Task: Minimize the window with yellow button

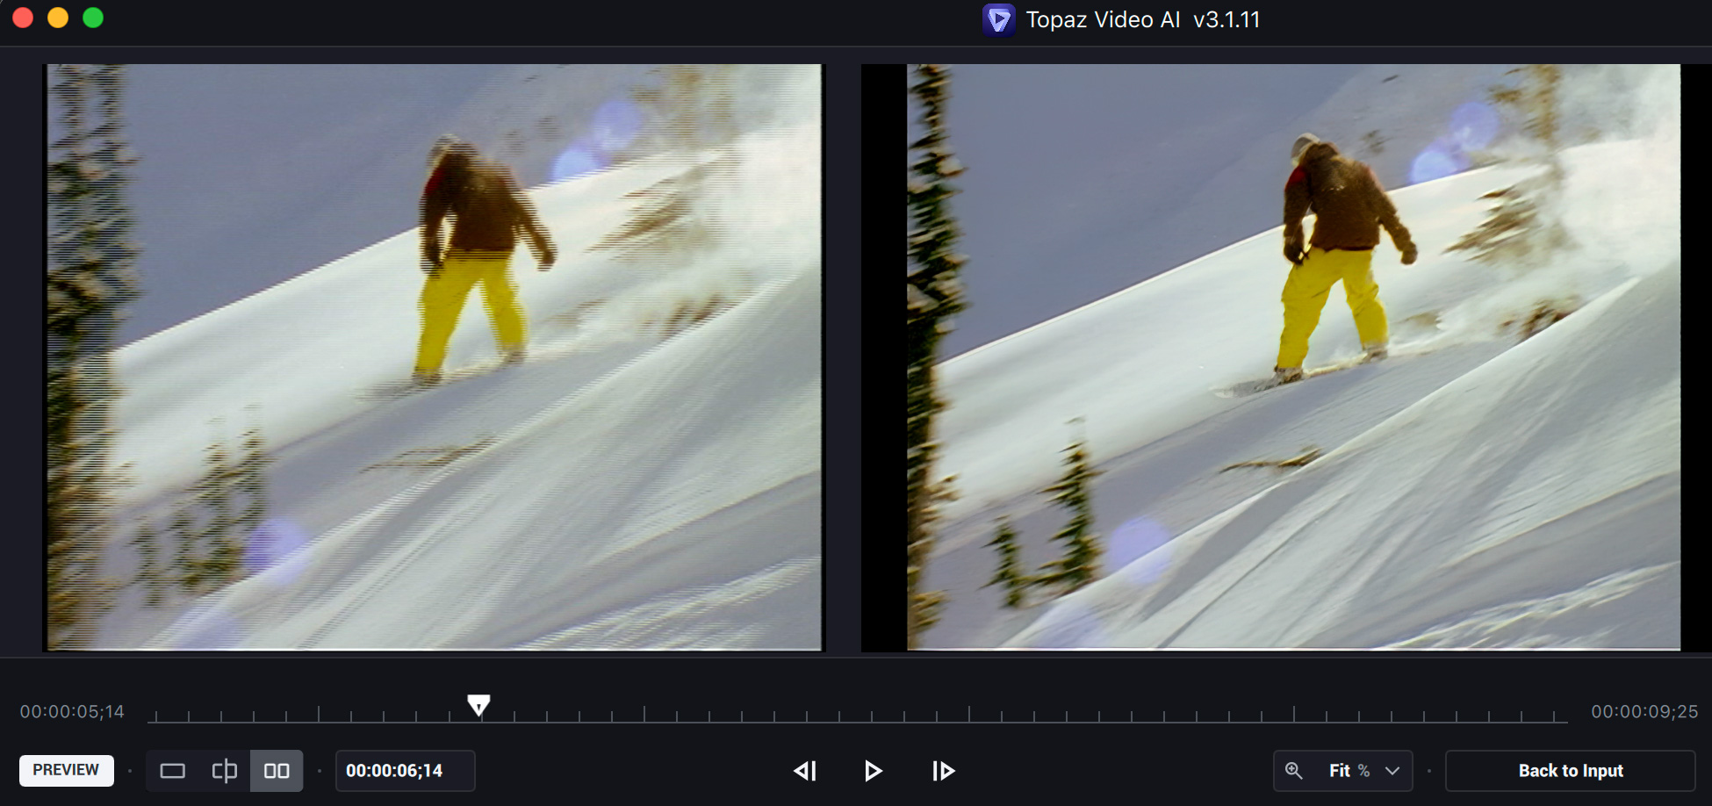Action: (x=58, y=18)
